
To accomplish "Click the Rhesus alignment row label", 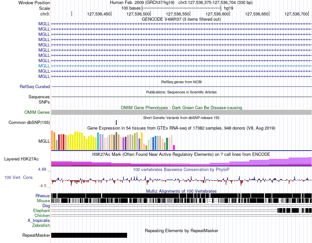I will point(43,196).
